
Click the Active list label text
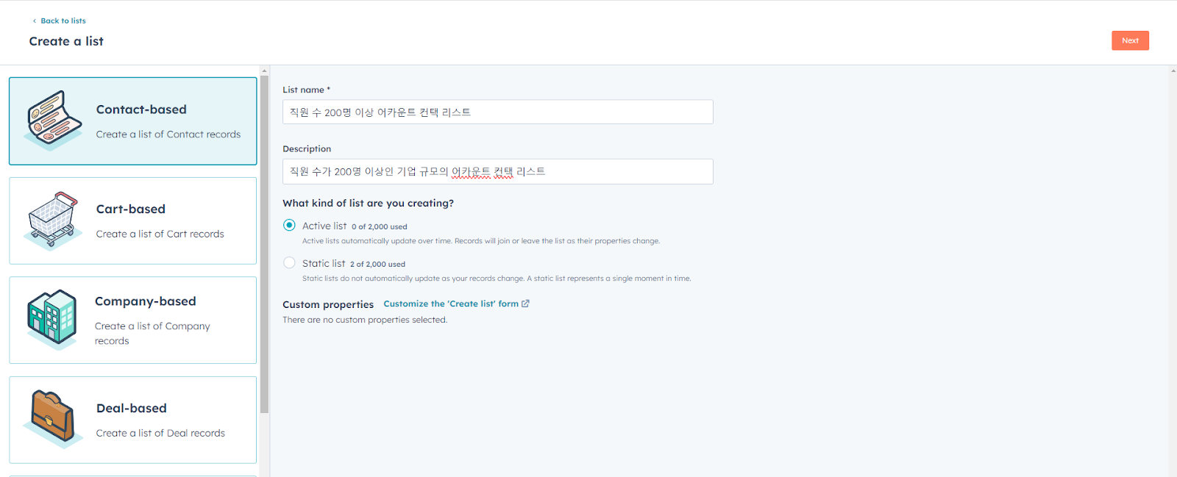pyautogui.click(x=324, y=226)
